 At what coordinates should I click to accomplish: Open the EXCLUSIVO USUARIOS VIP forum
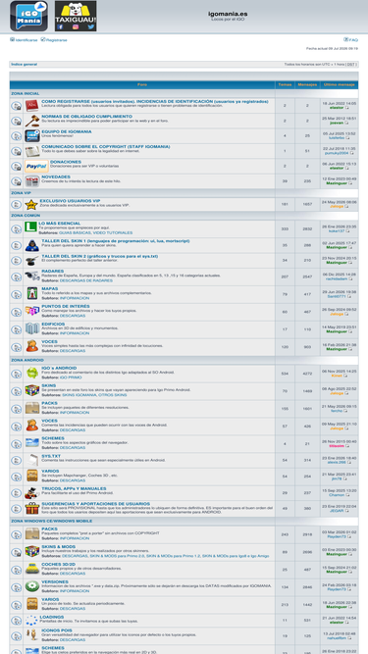(x=70, y=201)
